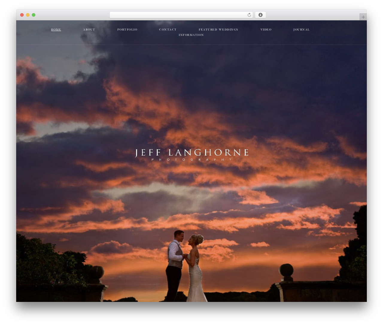Add a new browser tab
Viewport: 383px width, 325px height.
click(363, 17)
